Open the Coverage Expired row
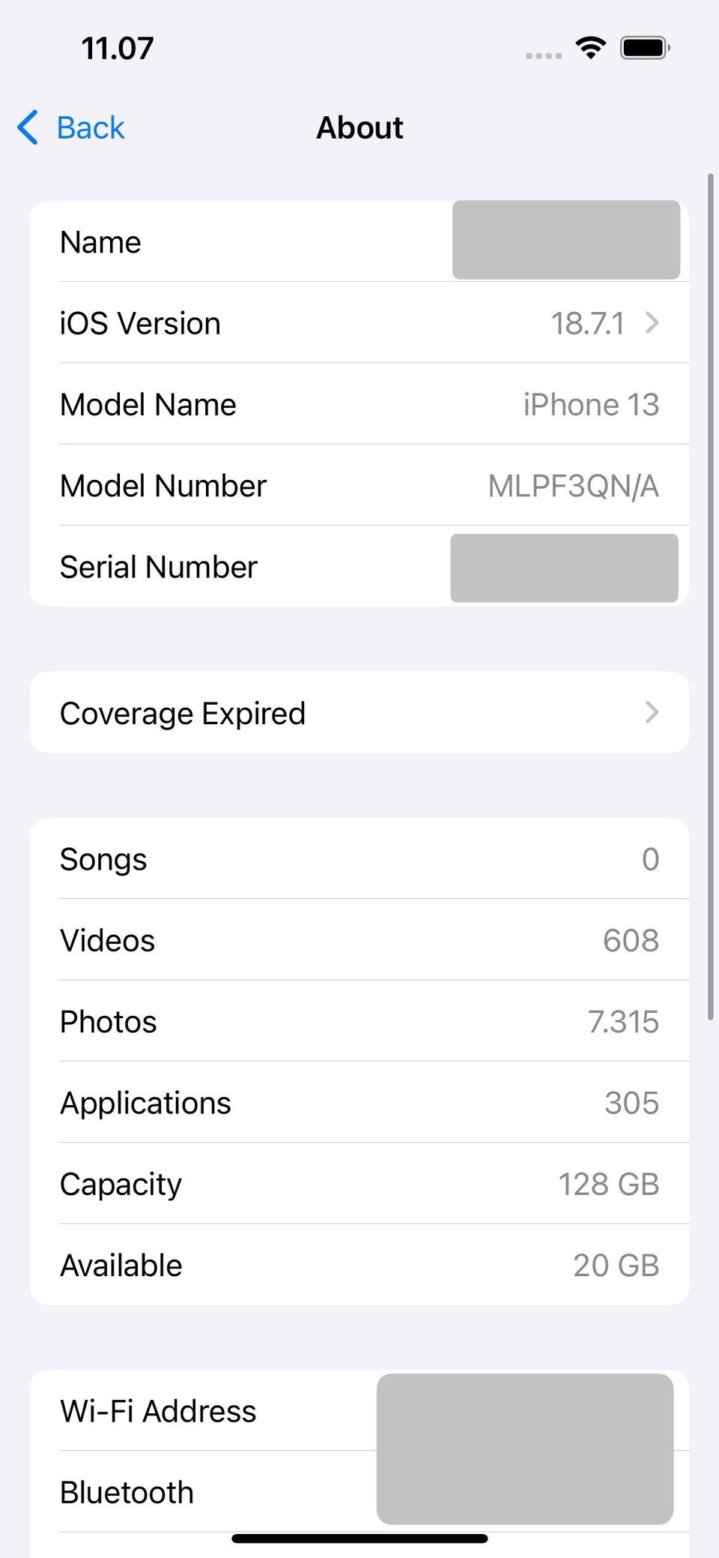The height and width of the screenshot is (1558, 719). pyautogui.click(x=359, y=712)
